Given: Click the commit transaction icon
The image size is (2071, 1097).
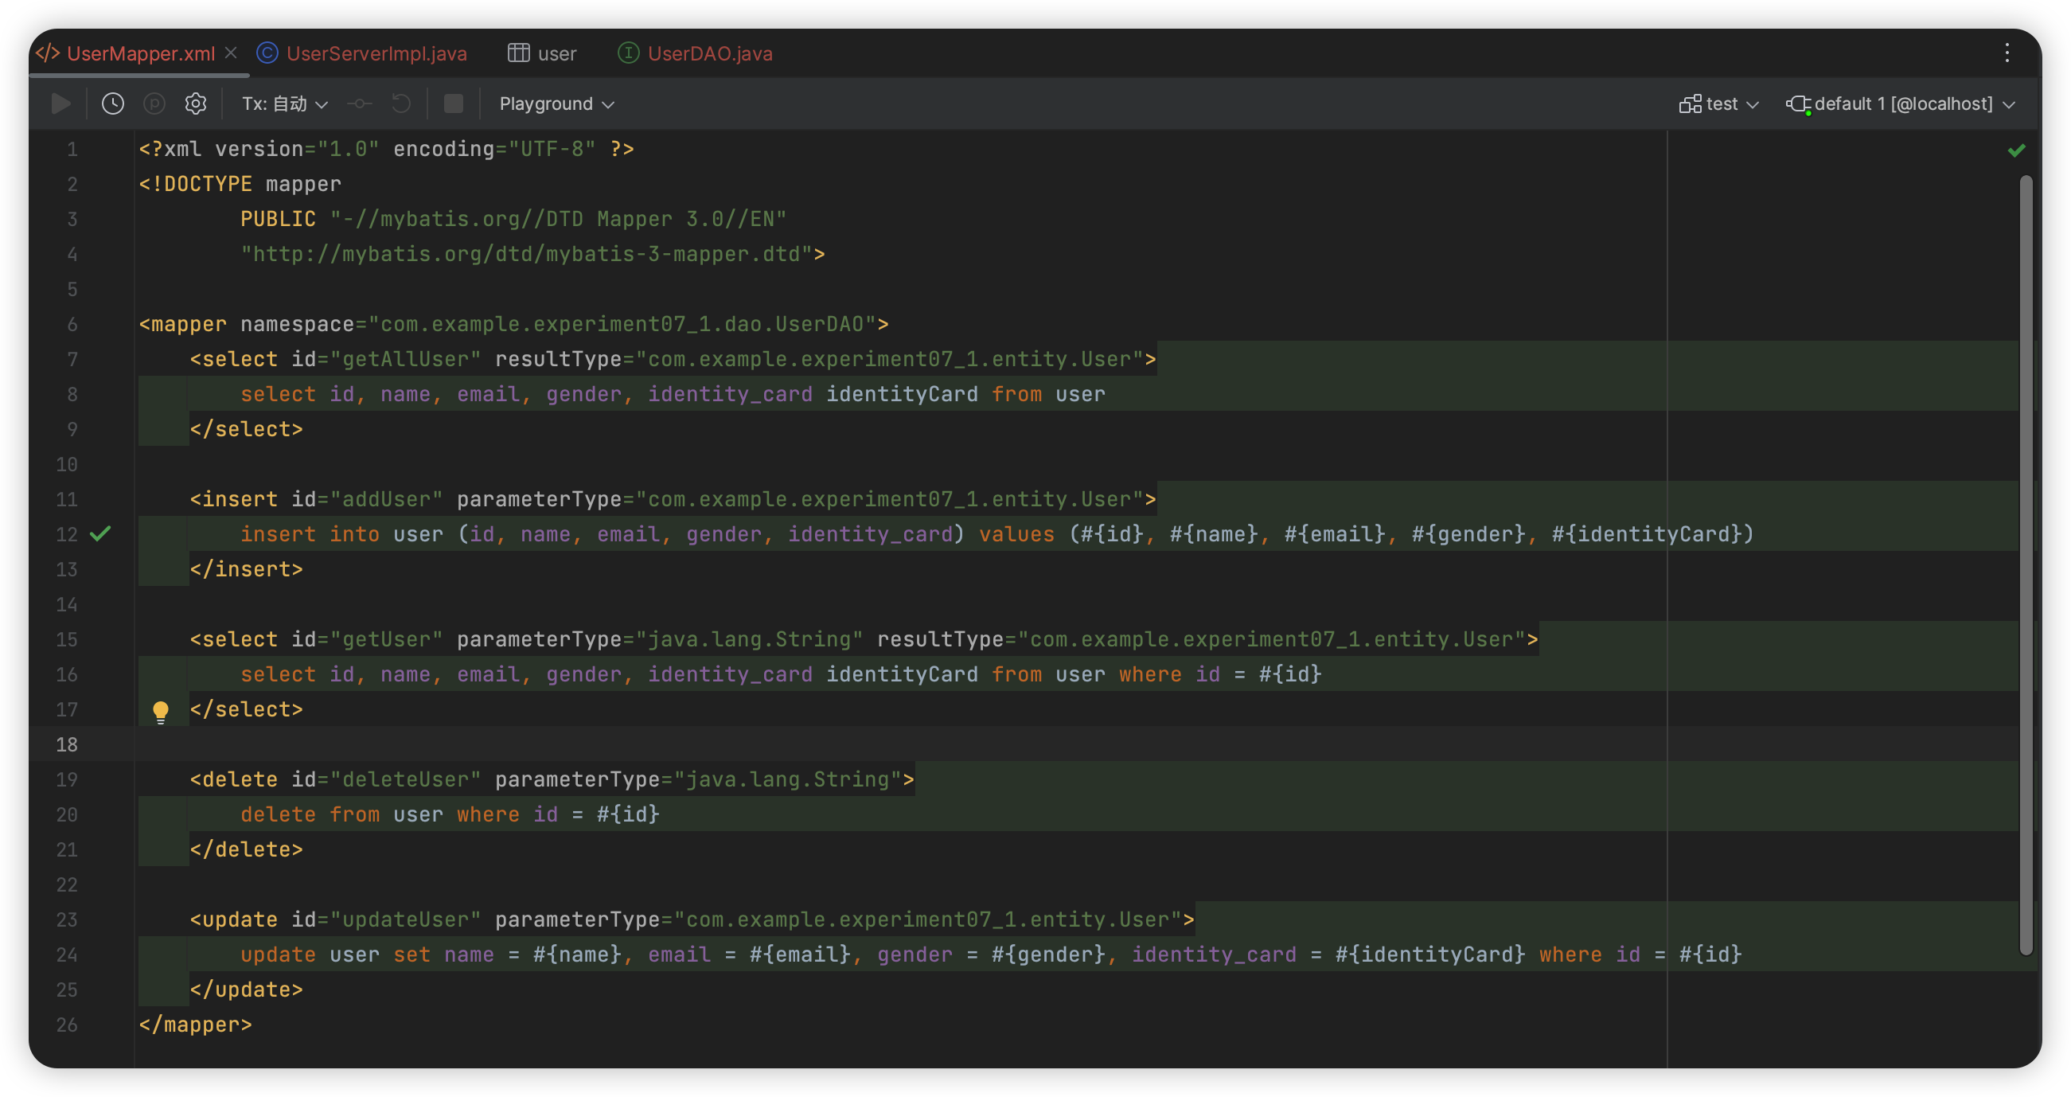Looking at the screenshot, I should (x=360, y=103).
